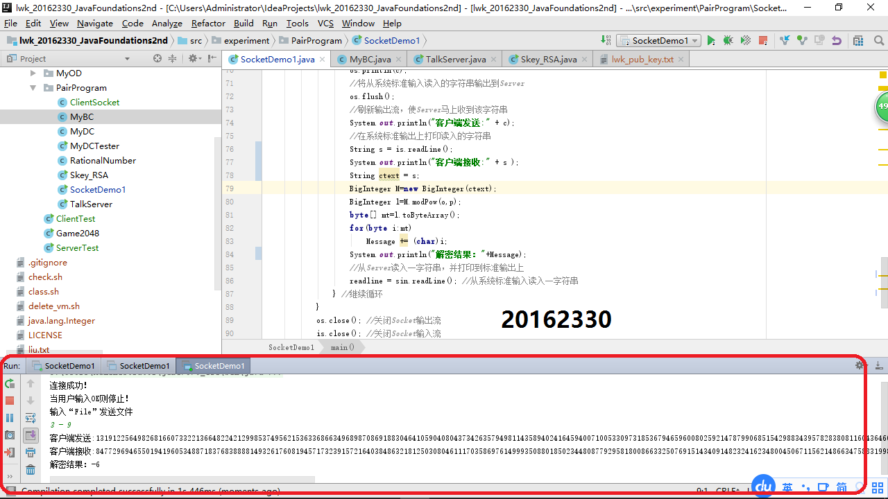Move down the stack trace in Run panel
This screenshot has width=888, height=499.
(31, 401)
